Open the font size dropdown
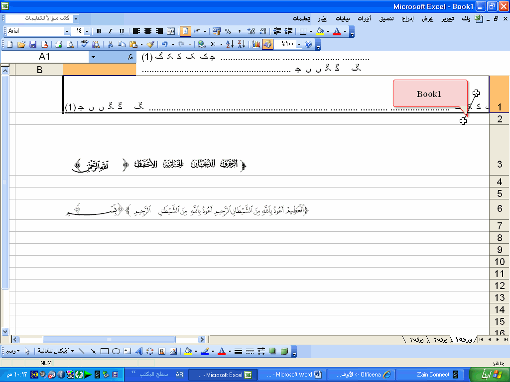 click(x=87, y=31)
